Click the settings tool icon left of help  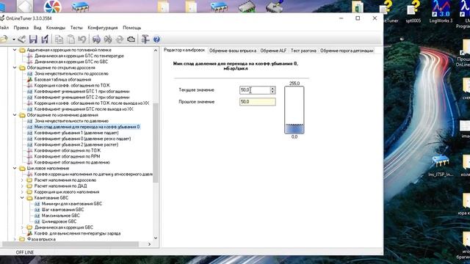coord(145,39)
